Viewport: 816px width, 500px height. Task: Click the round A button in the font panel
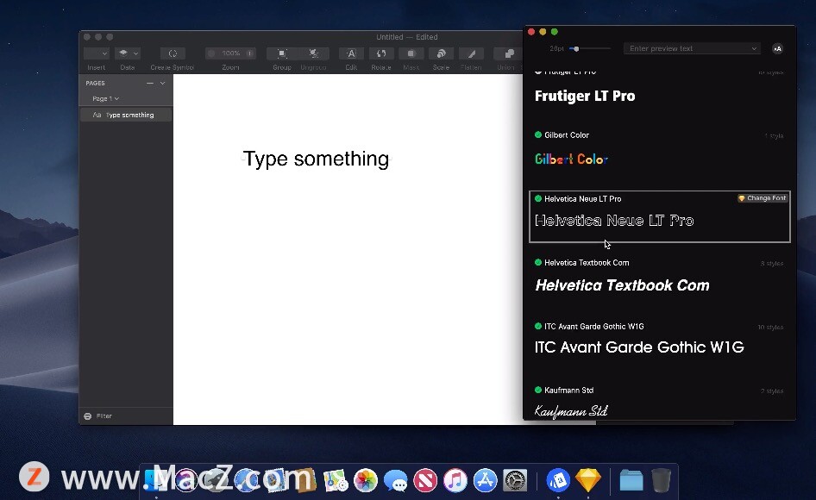(x=777, y=48)
